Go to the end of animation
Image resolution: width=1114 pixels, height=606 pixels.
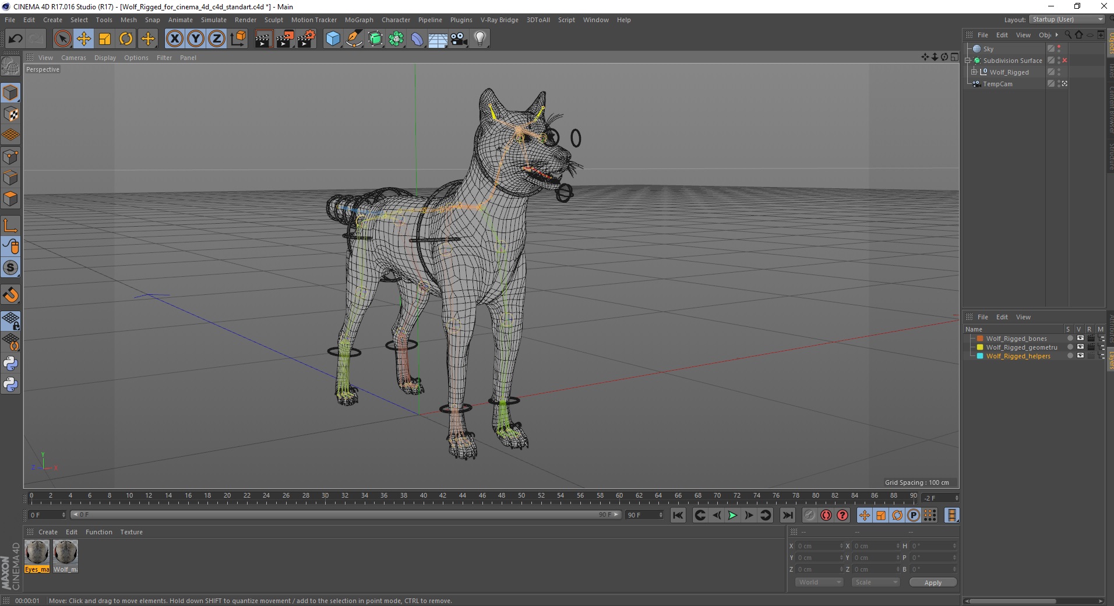[787, 515]
